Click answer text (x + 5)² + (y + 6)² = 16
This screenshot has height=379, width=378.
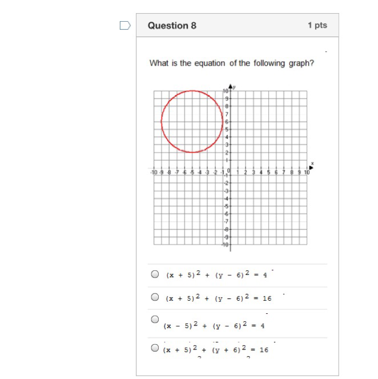point(215,349)
